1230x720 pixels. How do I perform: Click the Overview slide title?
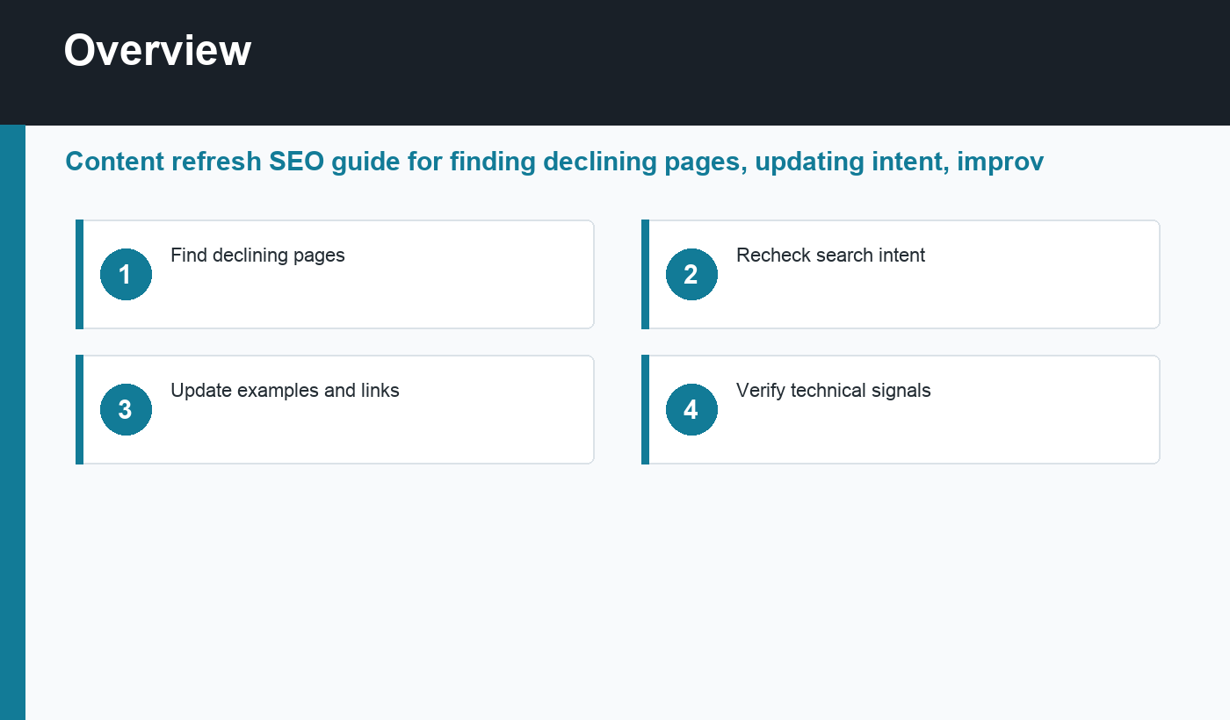click(x=158, y=50)
